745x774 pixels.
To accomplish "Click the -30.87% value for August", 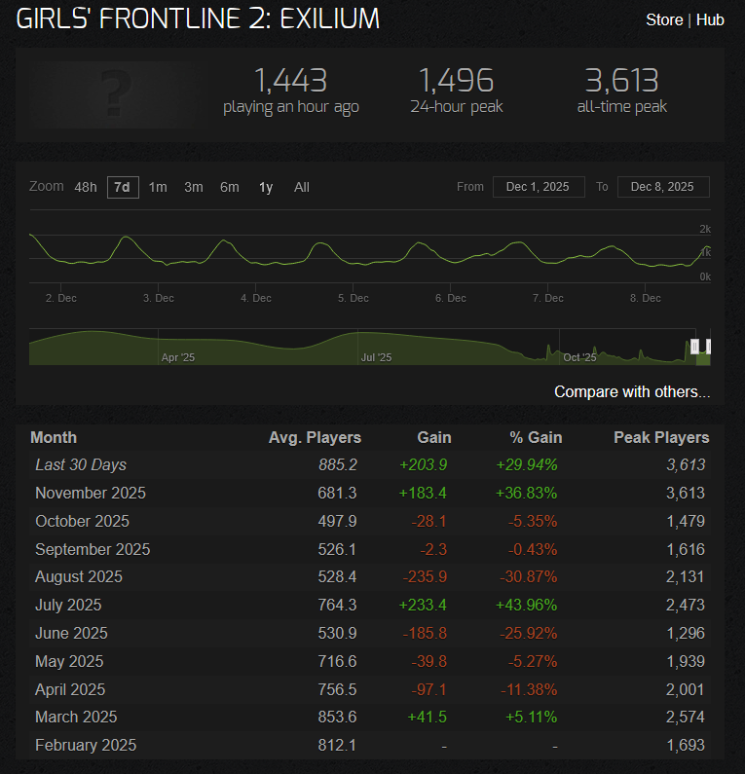I will (528, 576).
